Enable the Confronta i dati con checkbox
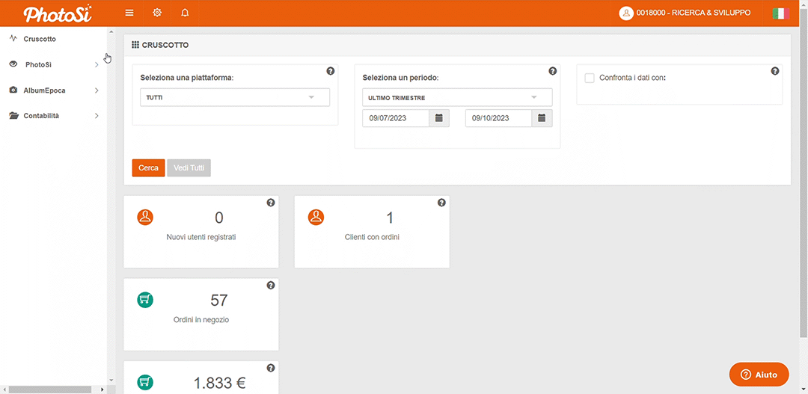Viewport: 808px width, 394px height. point(590,78)
